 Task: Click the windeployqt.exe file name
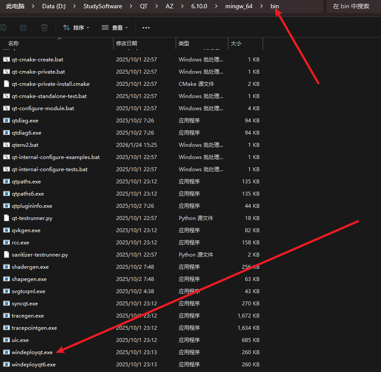tap(32, 352)
